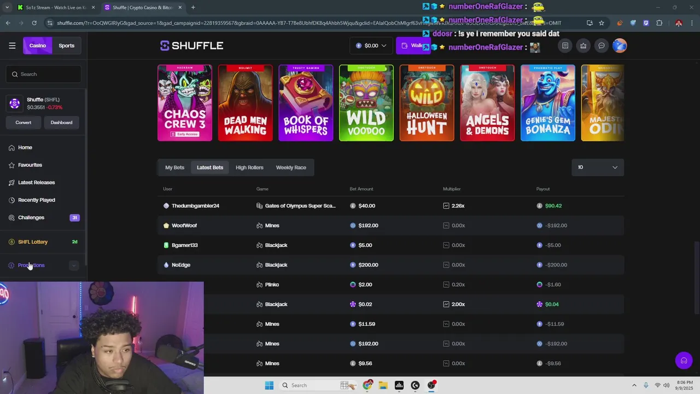700x394 pixels.
Task: Click the SHFL token logo
Action: tap(15, 103)
